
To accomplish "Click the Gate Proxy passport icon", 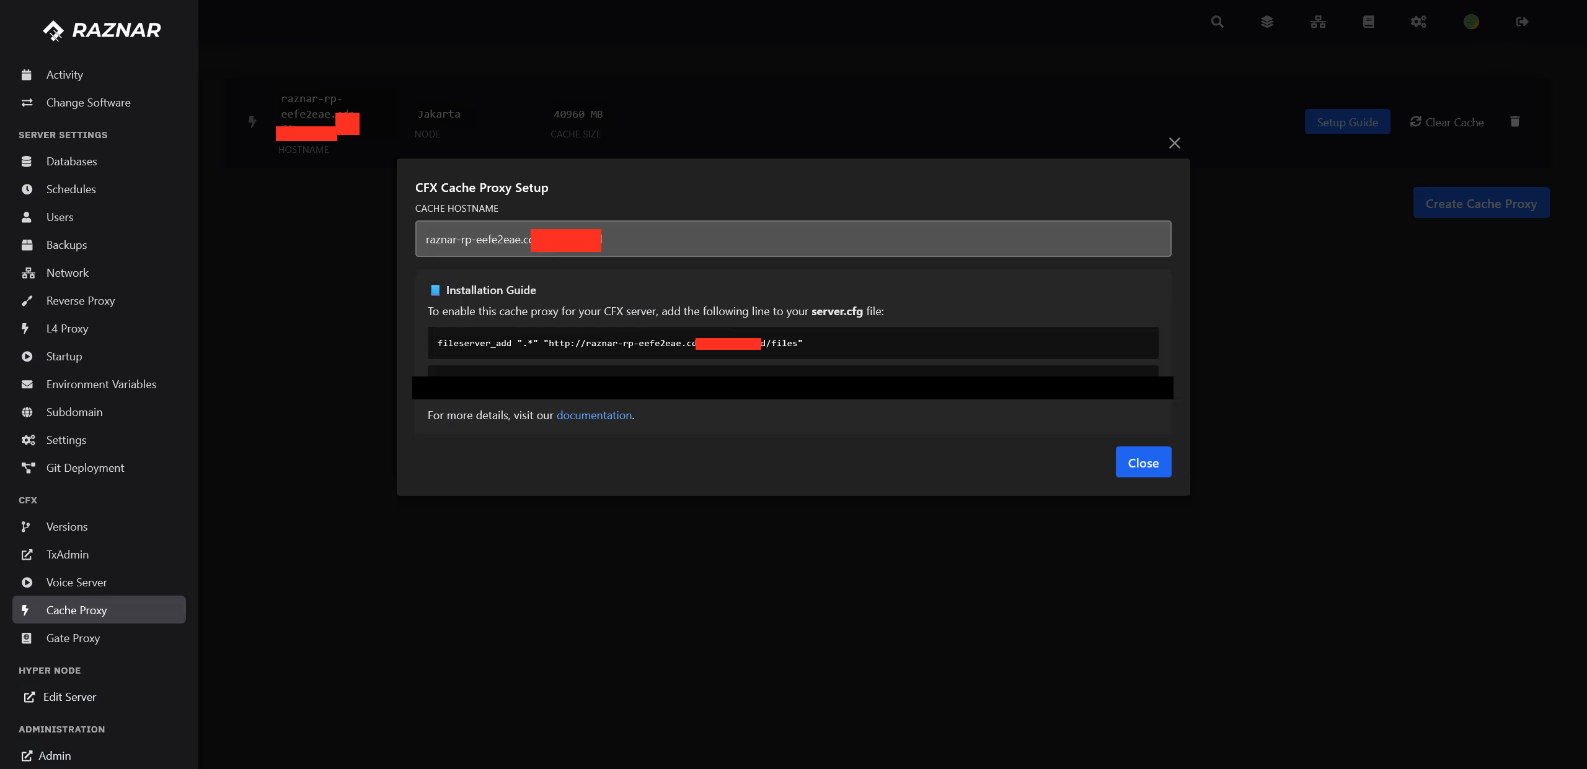I will (27, 638).
